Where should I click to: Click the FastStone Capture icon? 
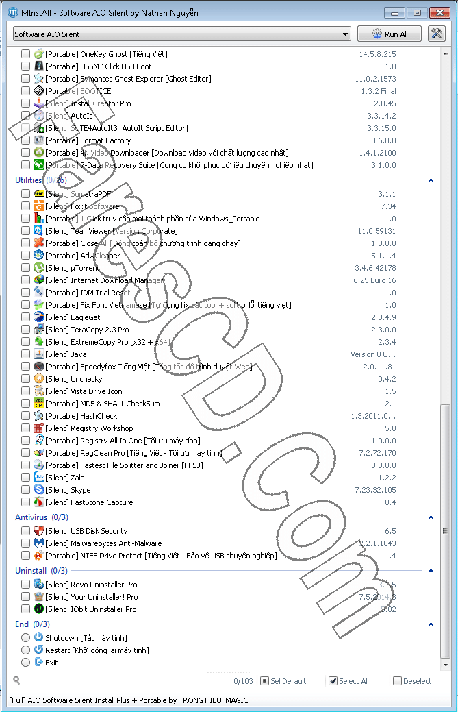tap(39, 502)
